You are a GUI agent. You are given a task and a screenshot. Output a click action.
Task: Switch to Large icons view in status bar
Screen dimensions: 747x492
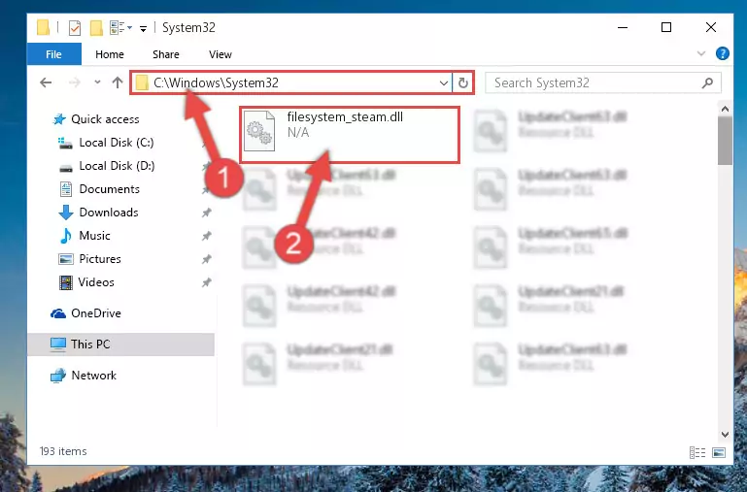tap(719, 452)
